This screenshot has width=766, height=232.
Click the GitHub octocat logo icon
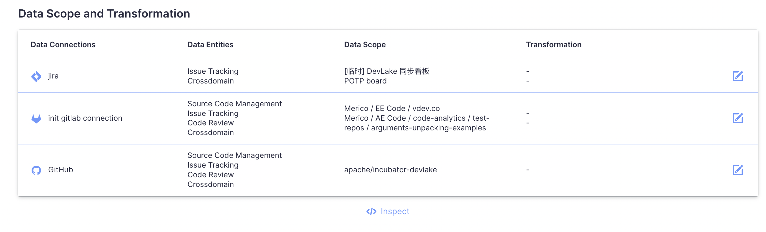[36, 170]
